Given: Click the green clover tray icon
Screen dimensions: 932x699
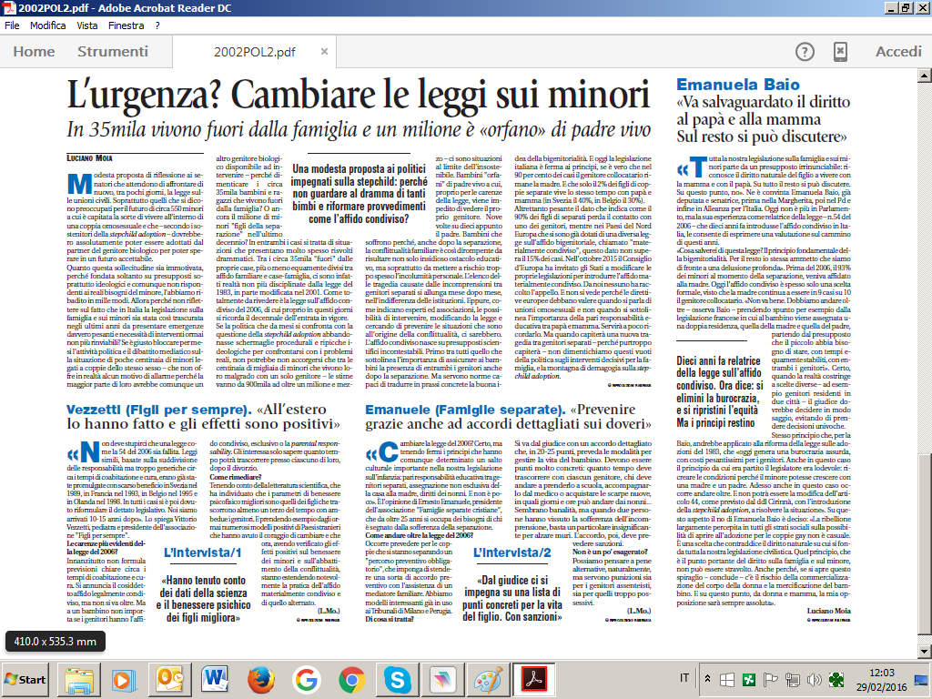Looking at the screenshot, I should 836,679.
